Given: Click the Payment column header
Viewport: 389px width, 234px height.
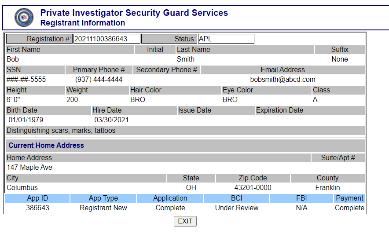Looking at the screenshot, I should (x=349, y=198).
